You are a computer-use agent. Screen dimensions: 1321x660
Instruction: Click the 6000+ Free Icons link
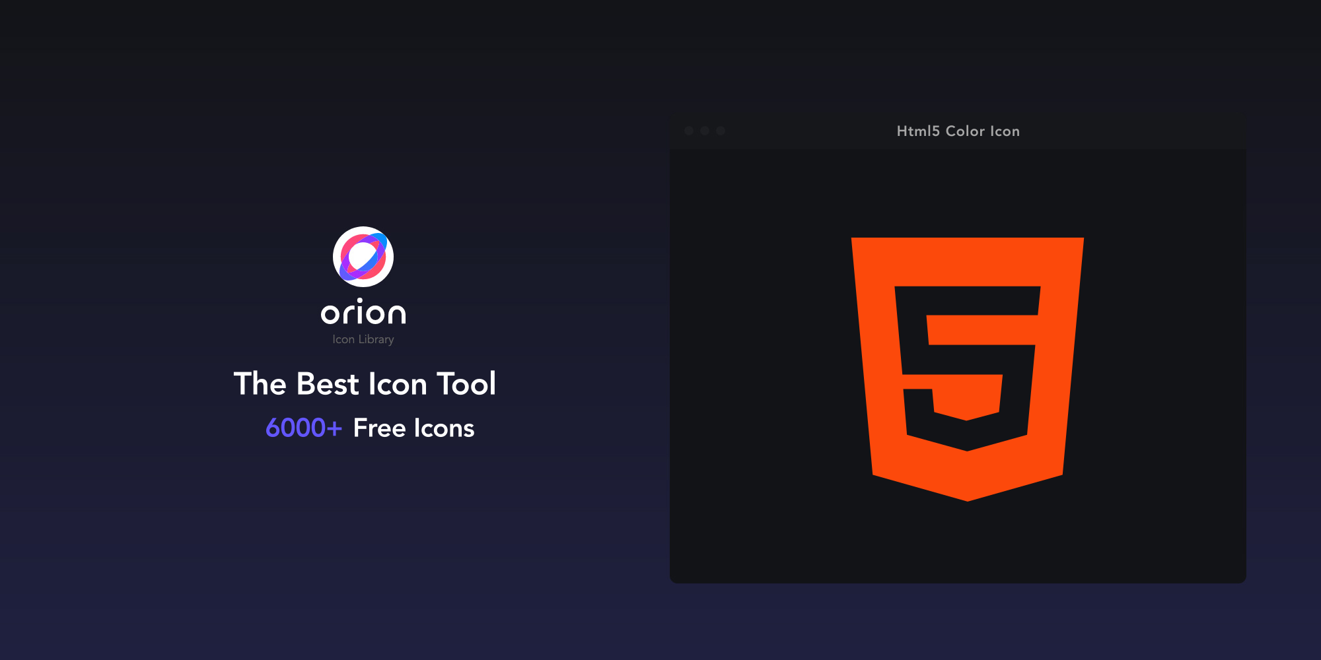(369, 428)
